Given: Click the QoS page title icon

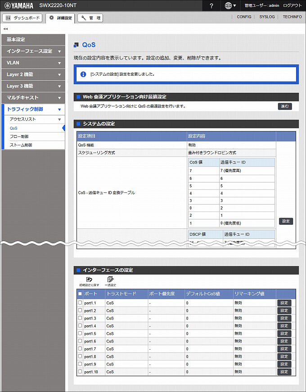Looking at the screenshot, I should click(76, 45).
